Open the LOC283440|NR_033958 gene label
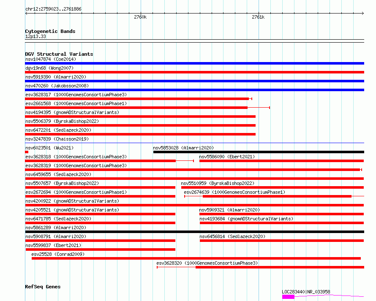This screenshot has width=376, height=301. 306,292
